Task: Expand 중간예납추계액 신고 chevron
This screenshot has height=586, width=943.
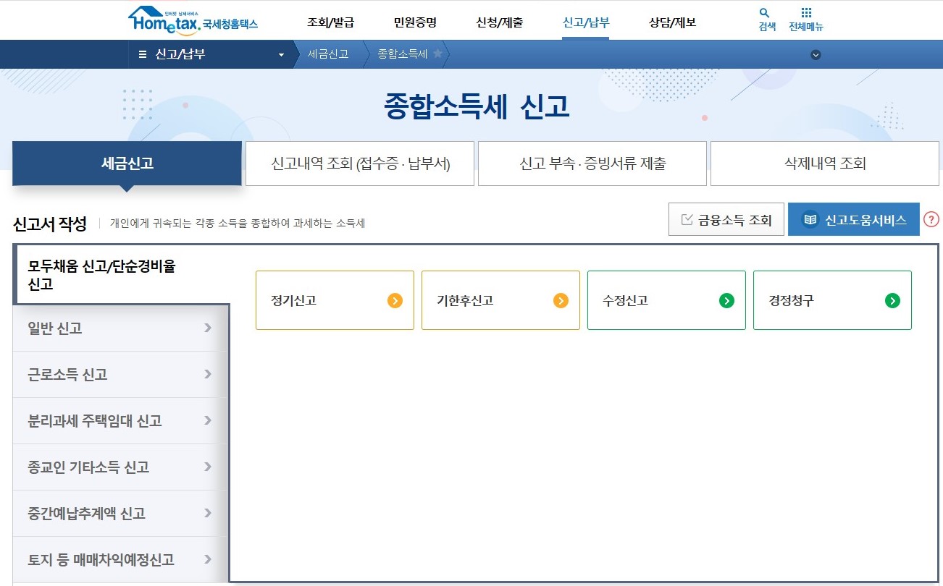Action: click(208, 513)
